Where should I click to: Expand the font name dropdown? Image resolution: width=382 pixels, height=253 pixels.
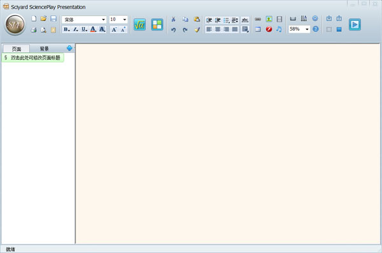coord(103,20)
